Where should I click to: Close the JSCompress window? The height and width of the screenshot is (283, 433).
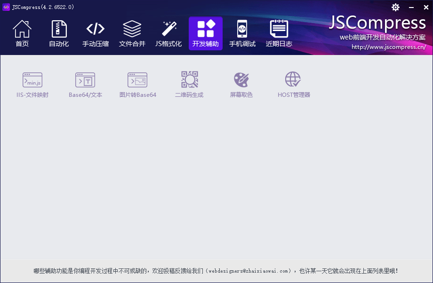coord(426,7)
